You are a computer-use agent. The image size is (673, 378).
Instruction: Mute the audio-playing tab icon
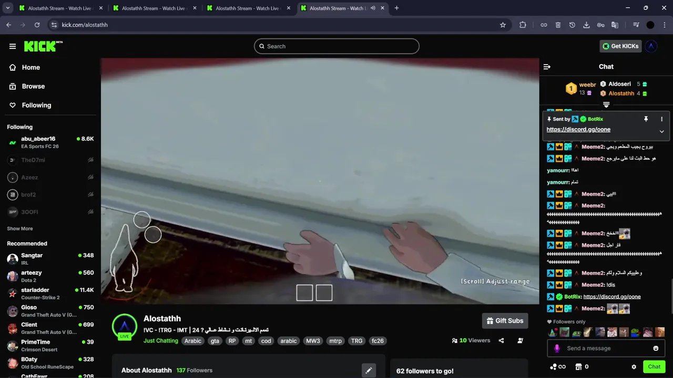[x=373, y=8]
